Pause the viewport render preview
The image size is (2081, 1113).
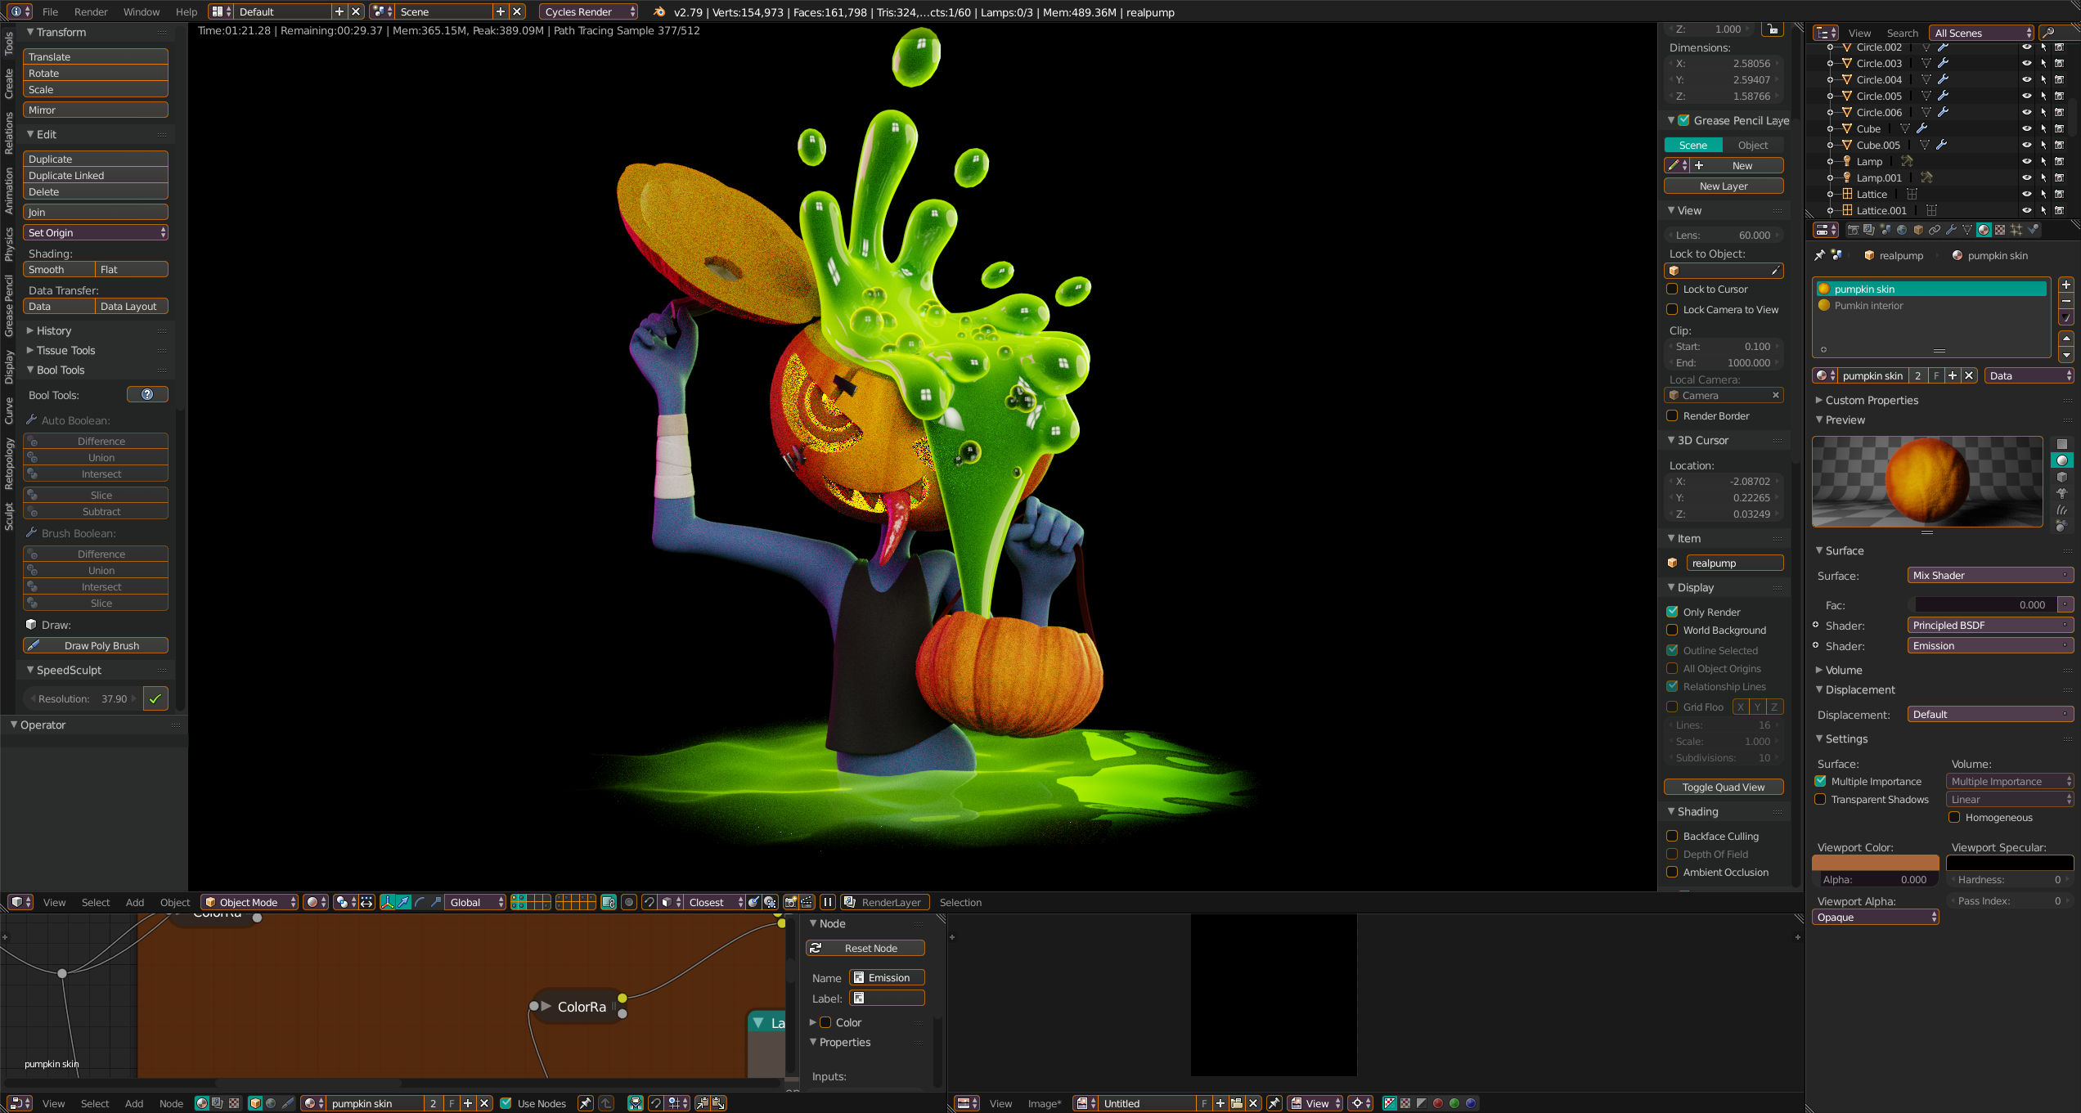tap(827, 902)
